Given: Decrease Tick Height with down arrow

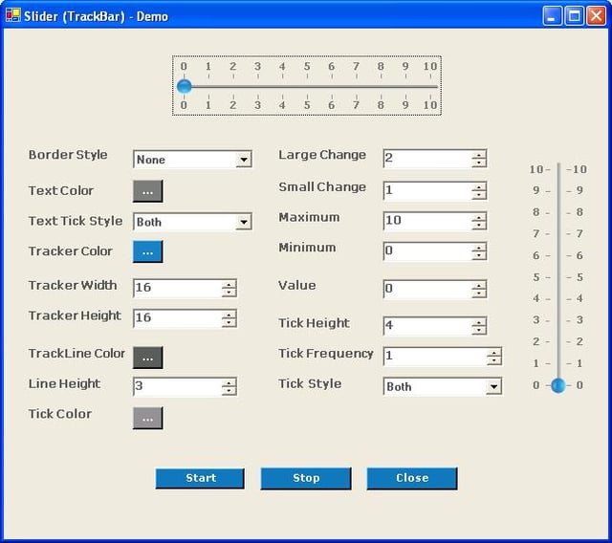Looking at the screenshot, I should (x=479, y=331).
